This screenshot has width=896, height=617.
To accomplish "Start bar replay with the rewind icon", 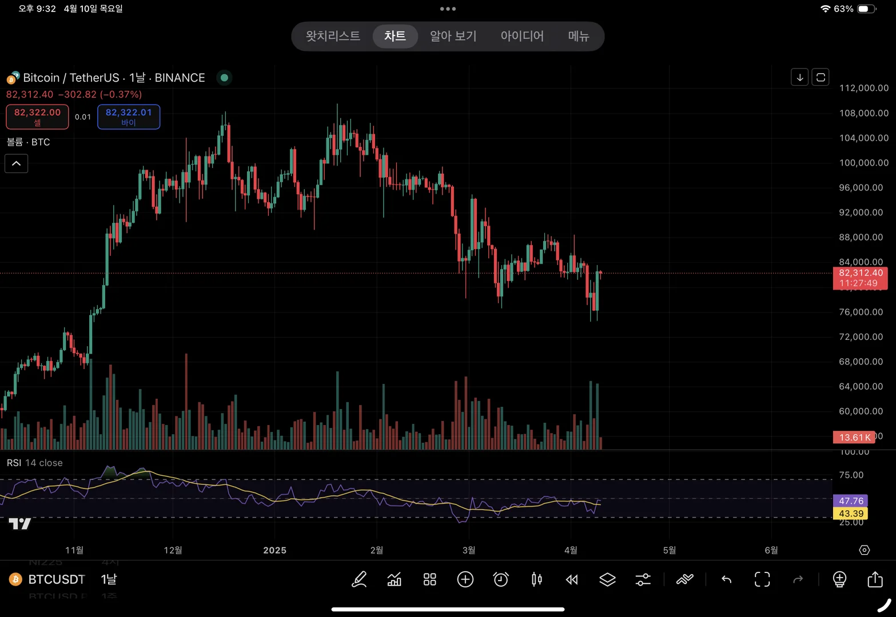I will pos(572,579).
